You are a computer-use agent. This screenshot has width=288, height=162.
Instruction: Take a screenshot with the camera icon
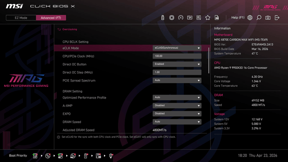point(268,18)
